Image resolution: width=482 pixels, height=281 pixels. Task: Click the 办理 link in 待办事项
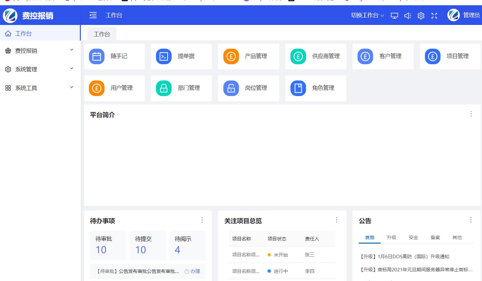pyautogui.click(x=195, y=271)
